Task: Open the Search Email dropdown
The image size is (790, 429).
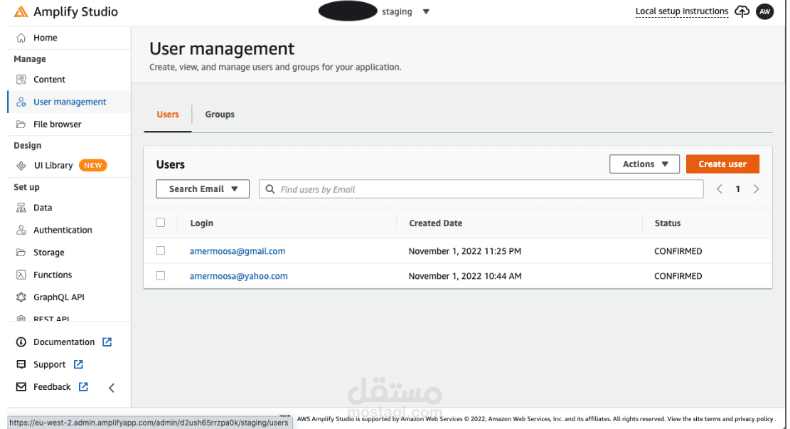Action: [x=203, y=189]
